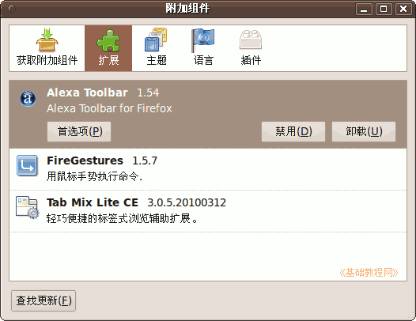416x321 pixels.
Task: Switch to the 获取附加组件 tab label
Action: [x=47, y=60]
